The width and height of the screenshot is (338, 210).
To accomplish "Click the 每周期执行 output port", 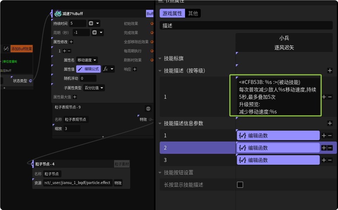I will tap(152, 51).
